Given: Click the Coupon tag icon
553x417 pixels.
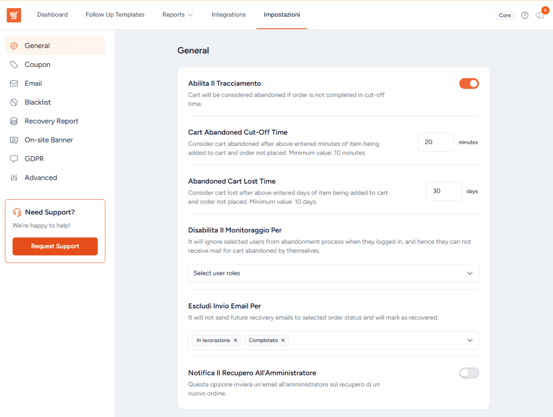Looking at the screenshot, I should point(14,65).
